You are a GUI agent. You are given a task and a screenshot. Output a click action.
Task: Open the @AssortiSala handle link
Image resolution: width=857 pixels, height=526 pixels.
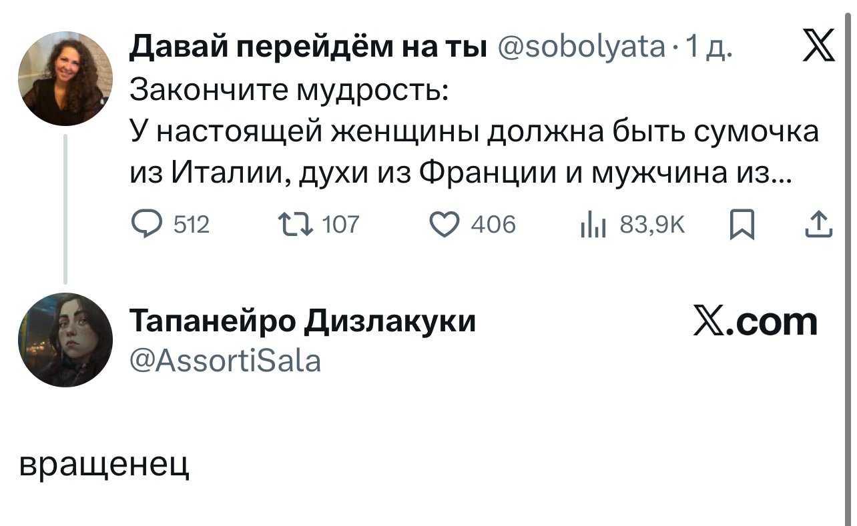[x=225, y=361]
